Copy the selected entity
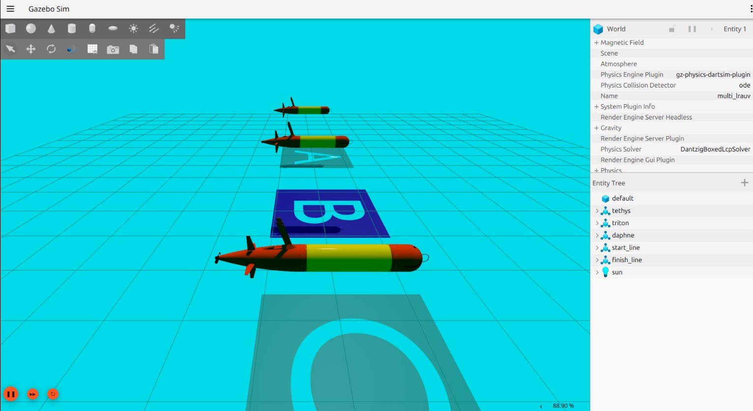This screenshot has width=753, height=411. coord(133,49)
